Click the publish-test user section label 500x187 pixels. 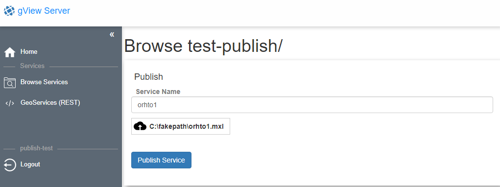[x=36, y=148]
